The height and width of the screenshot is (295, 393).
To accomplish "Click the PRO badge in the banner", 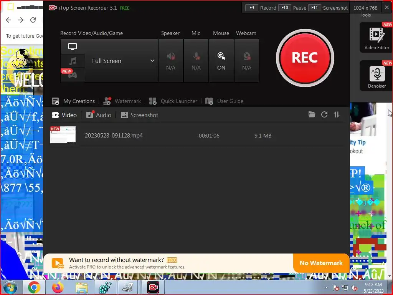I will (172, 260).
